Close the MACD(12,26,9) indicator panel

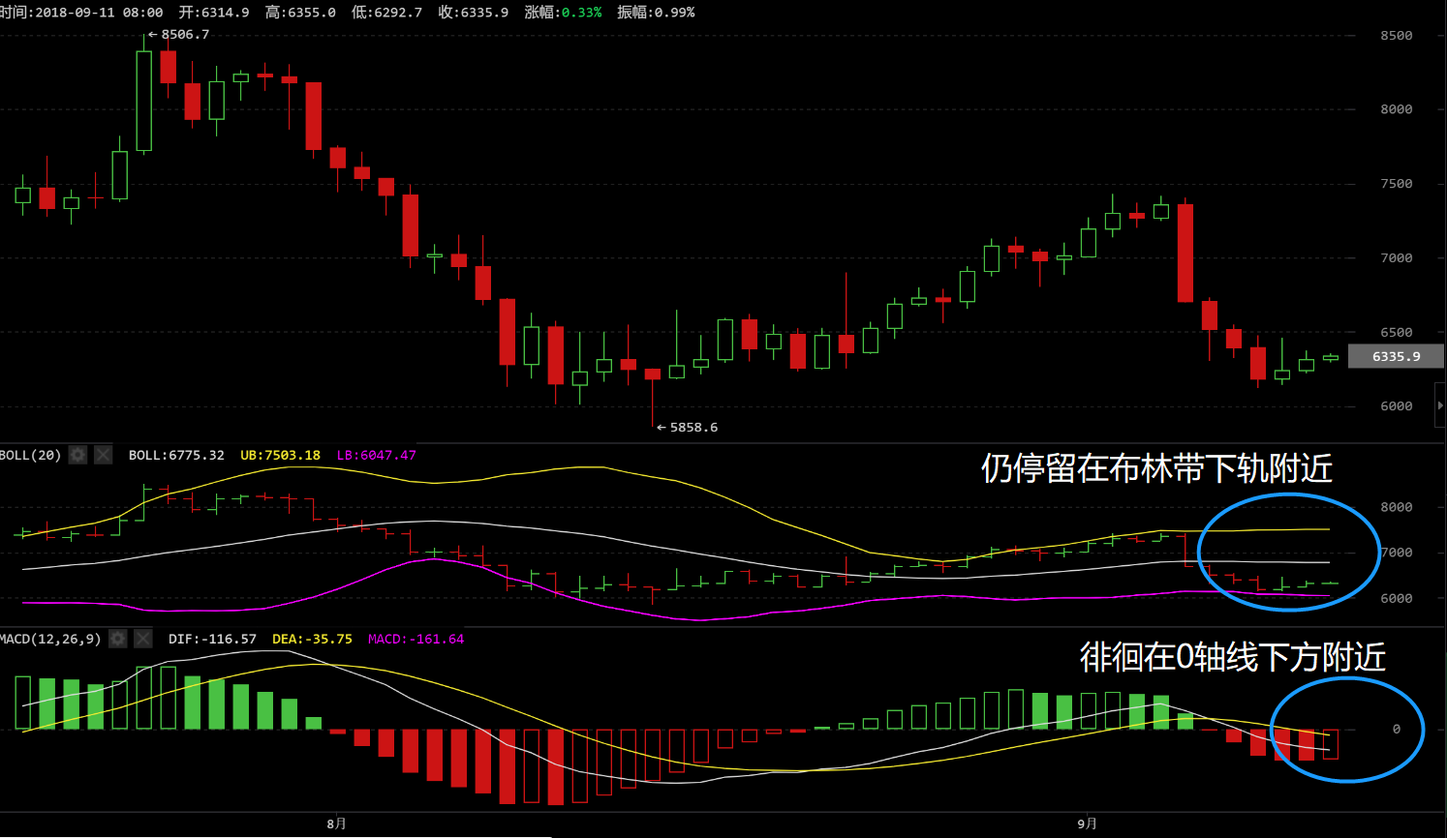143,639
